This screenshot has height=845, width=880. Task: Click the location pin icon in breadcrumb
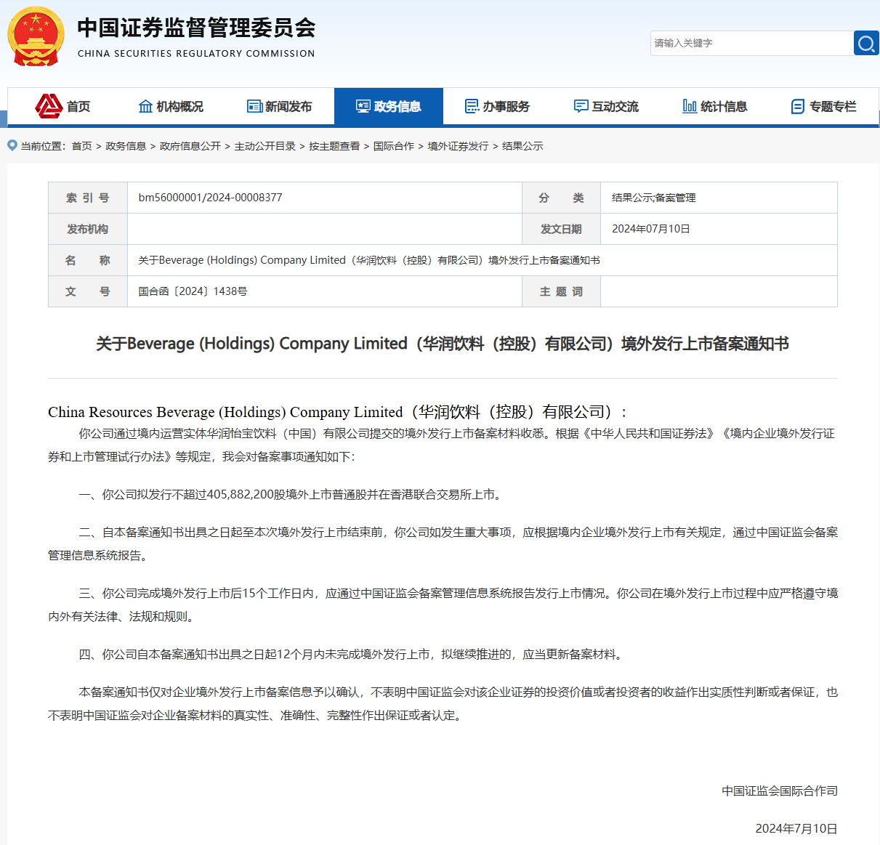pyautogui.click(x=12, y=145)
